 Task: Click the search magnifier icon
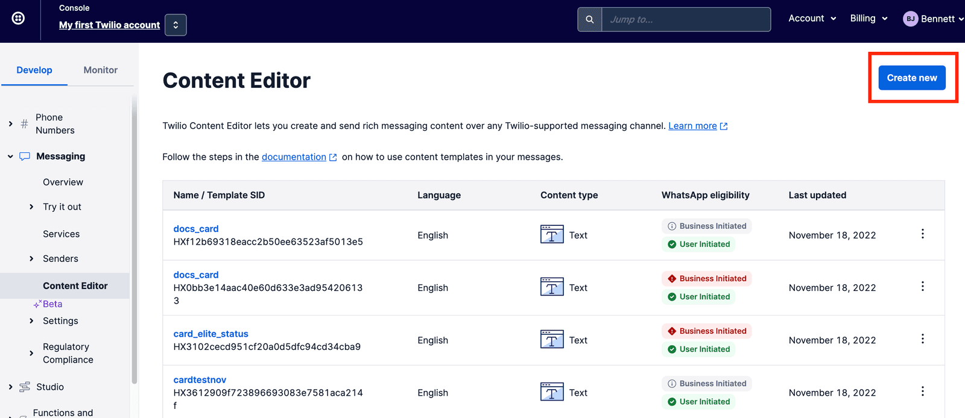590,19
